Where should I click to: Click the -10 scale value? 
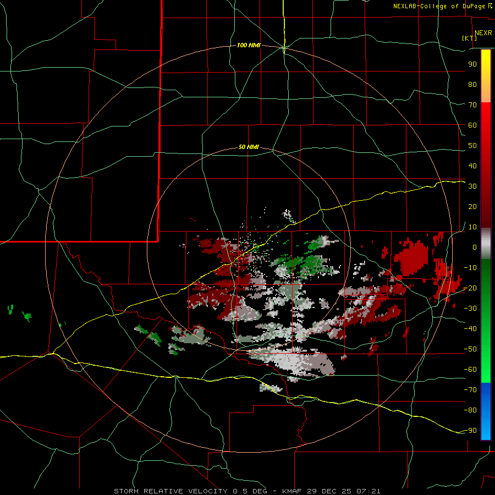click(x=470, y=268)
